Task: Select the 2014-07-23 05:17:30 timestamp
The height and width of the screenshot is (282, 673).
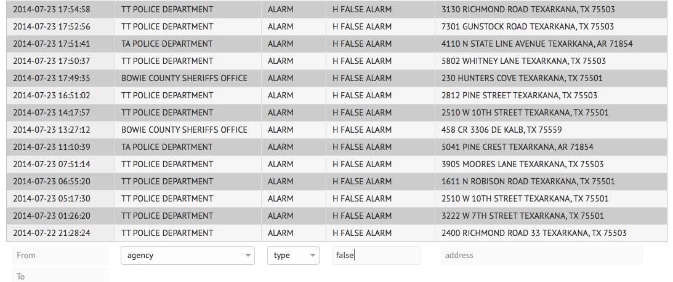Action: pyautogui.click(x=52, y=199)
